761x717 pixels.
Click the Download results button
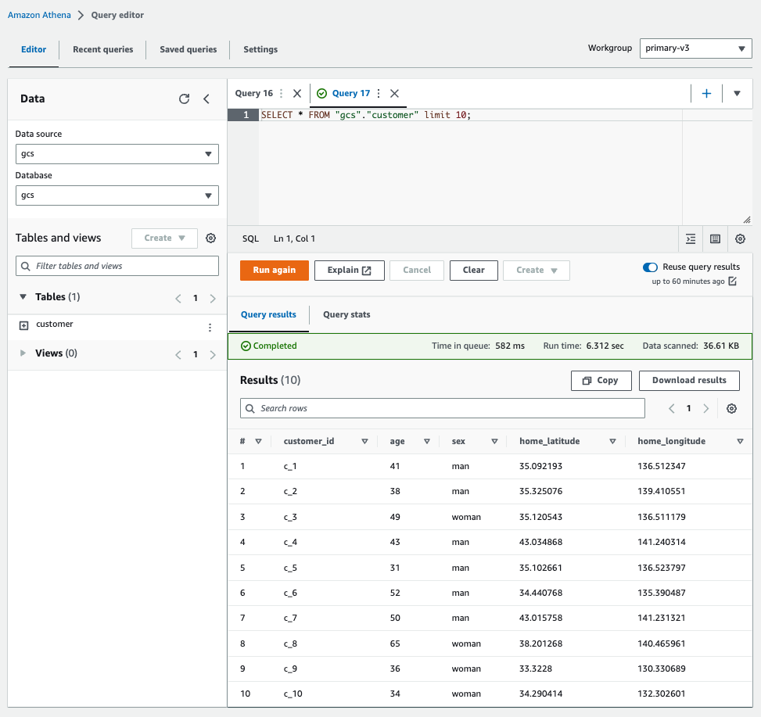click(x=689, y=380)
